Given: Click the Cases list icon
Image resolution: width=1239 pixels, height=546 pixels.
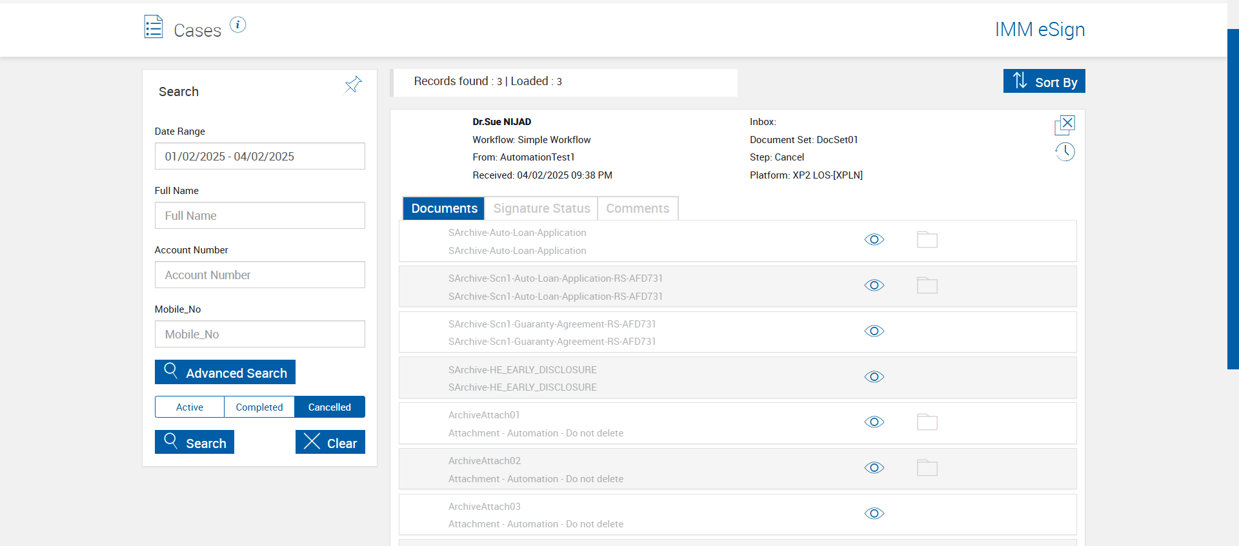Looking at the screenshot, I should (x=154, y=27).
